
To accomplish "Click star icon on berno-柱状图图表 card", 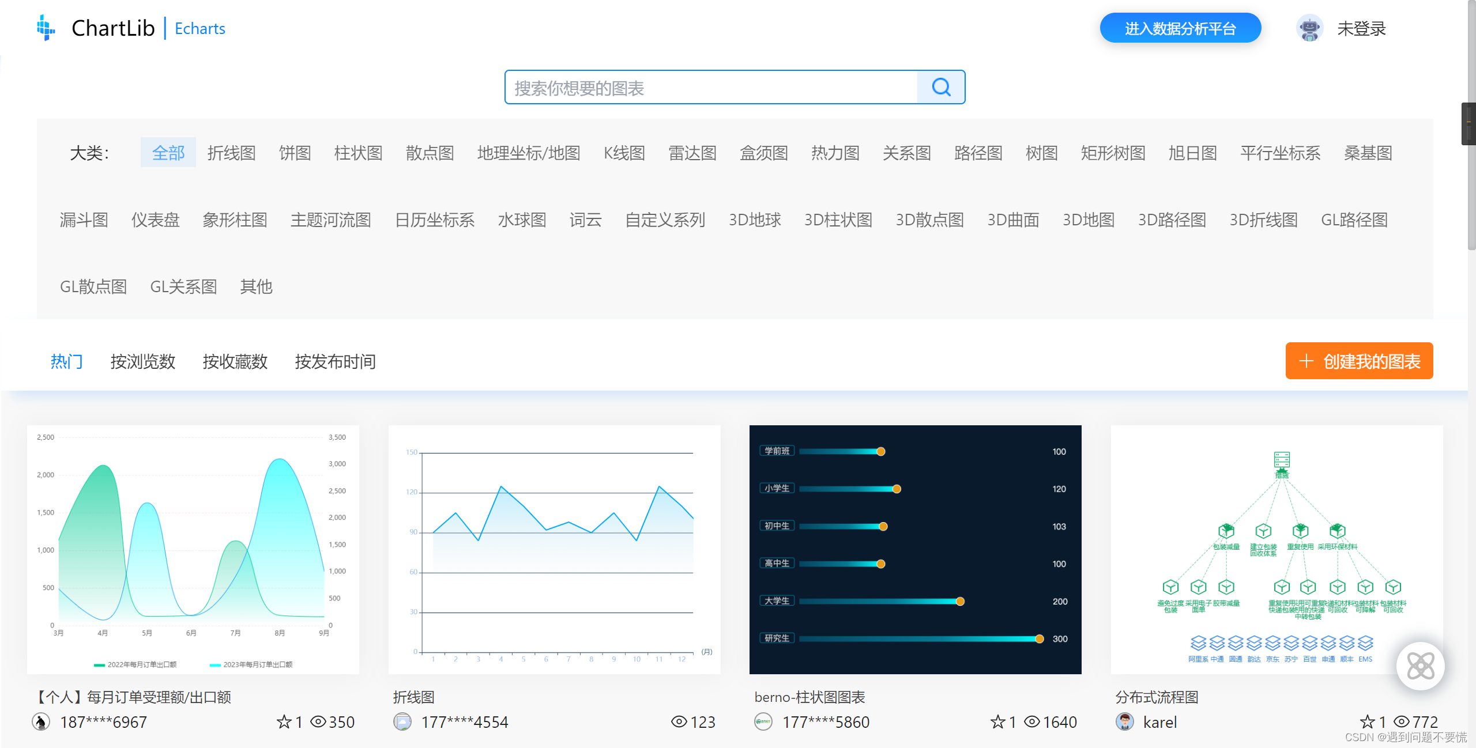I will point(997,721).
